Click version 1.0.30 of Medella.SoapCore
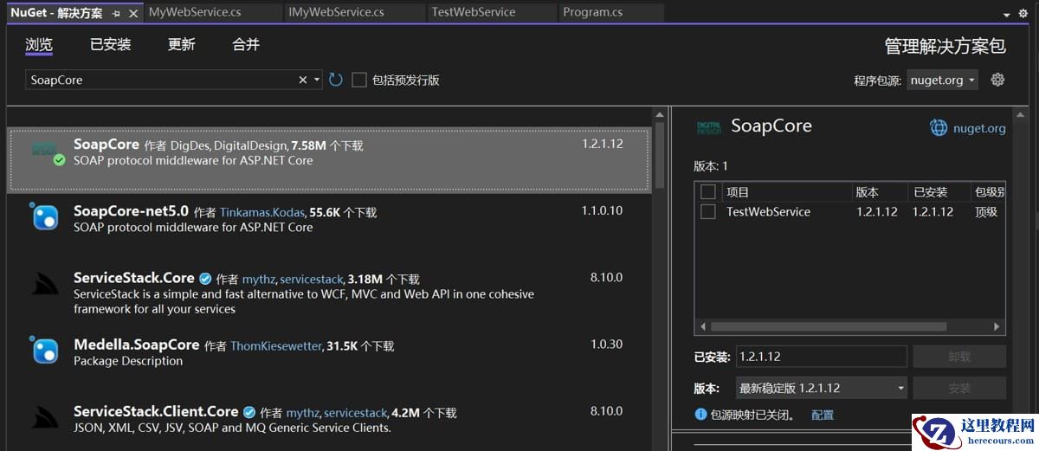The image size is (1039, 451). 606,344
